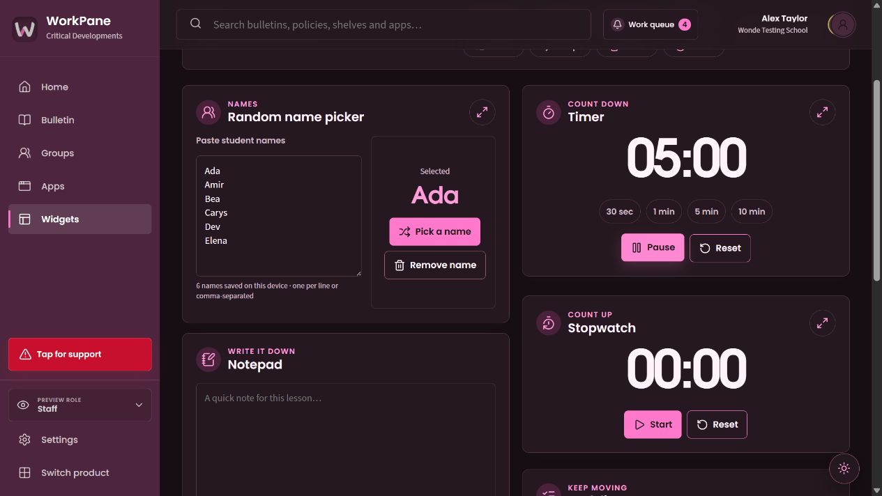
Task: Pause the countdown timer
Action: point(653,247)
